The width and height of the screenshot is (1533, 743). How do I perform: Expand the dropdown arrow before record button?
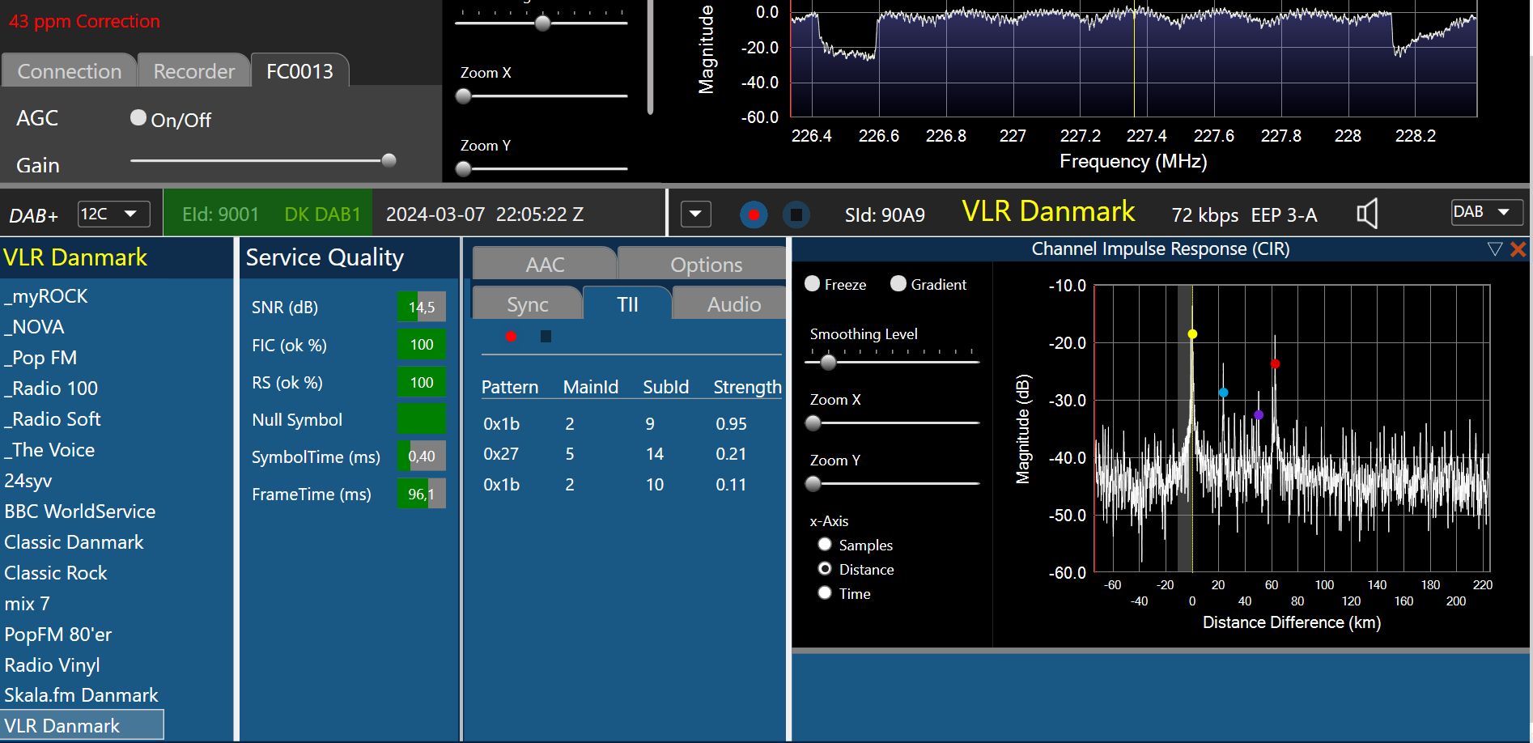[x=695, y=214]
